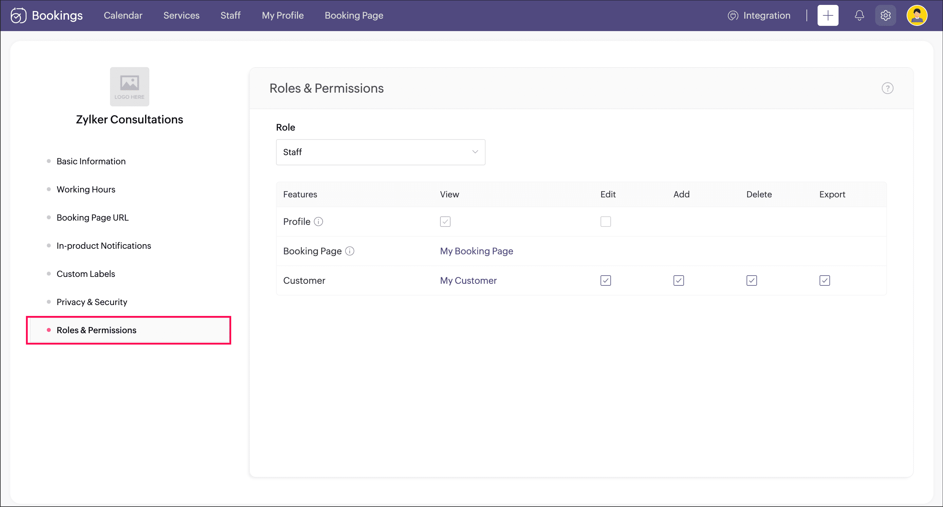Expand the Role dropdown showing Staff
Image resolution: width=943 pixels, height=507 pixels.
click(x=380, y=152)
